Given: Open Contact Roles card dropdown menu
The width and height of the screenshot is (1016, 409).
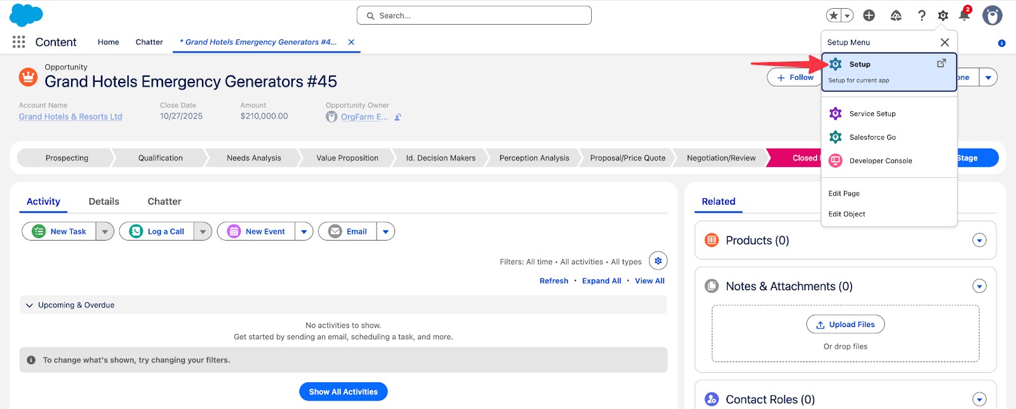Looking at the screenshot, I should click(980, 399).
